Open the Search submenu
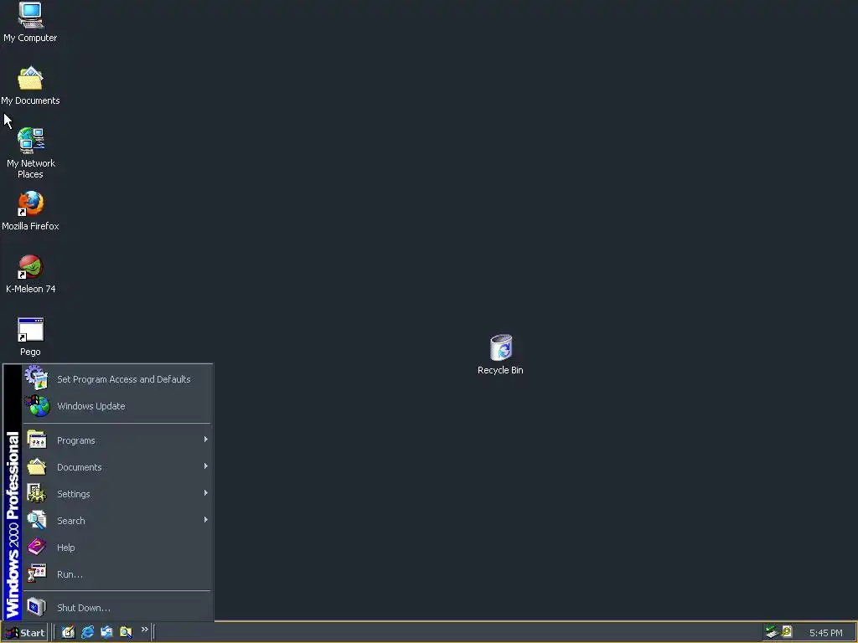The image size is (858, 643). pyautogui.click(x=116, y=521)
